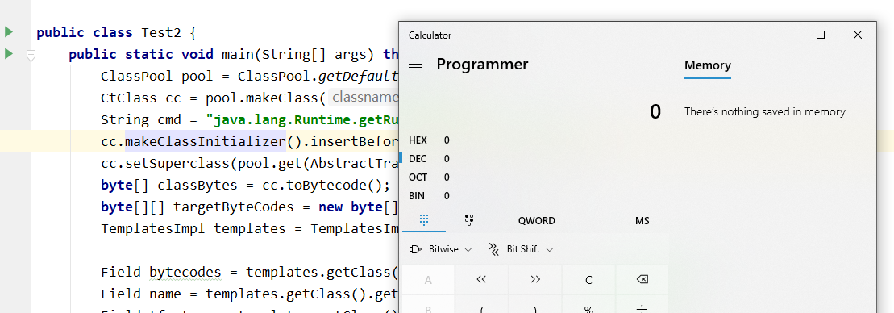Store the value with MS button
This screenshot has width=894, height=313.
(642, 221)
